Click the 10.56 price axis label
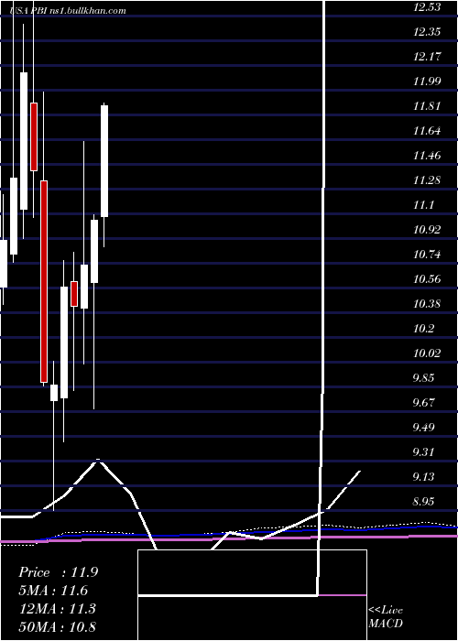This screenshot has height=641, width=458. click(427, 279)
